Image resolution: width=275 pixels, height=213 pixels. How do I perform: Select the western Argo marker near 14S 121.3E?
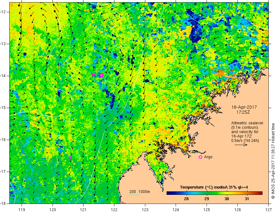(93, 75)
